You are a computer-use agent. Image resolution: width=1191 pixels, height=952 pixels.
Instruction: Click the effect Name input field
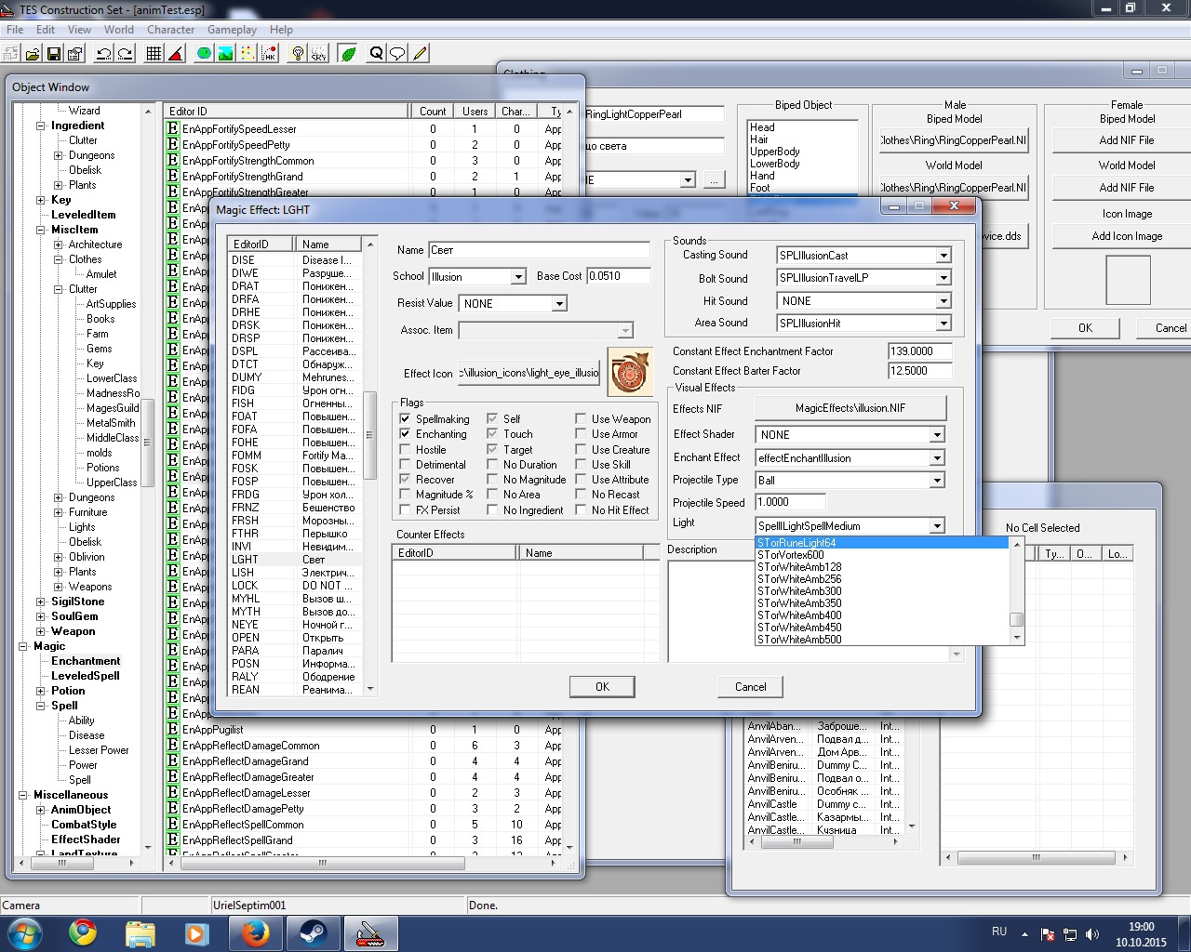click(539, 250)
